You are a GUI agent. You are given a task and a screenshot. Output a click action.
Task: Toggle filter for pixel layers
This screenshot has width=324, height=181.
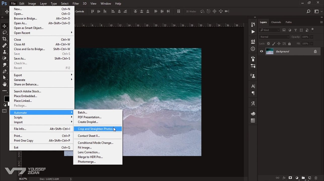284,30
